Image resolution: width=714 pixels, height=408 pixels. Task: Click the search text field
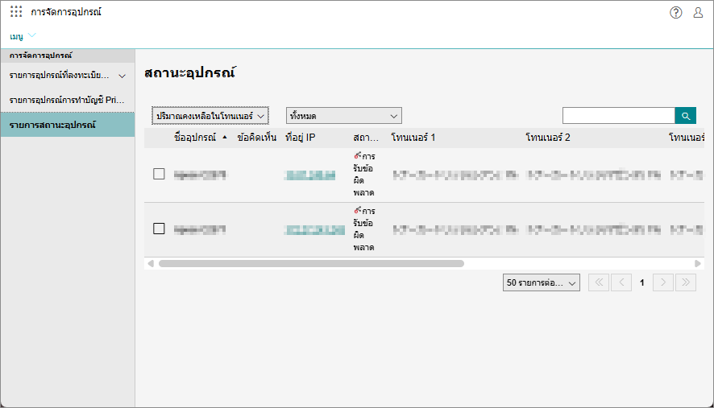[x=618, y=116]
